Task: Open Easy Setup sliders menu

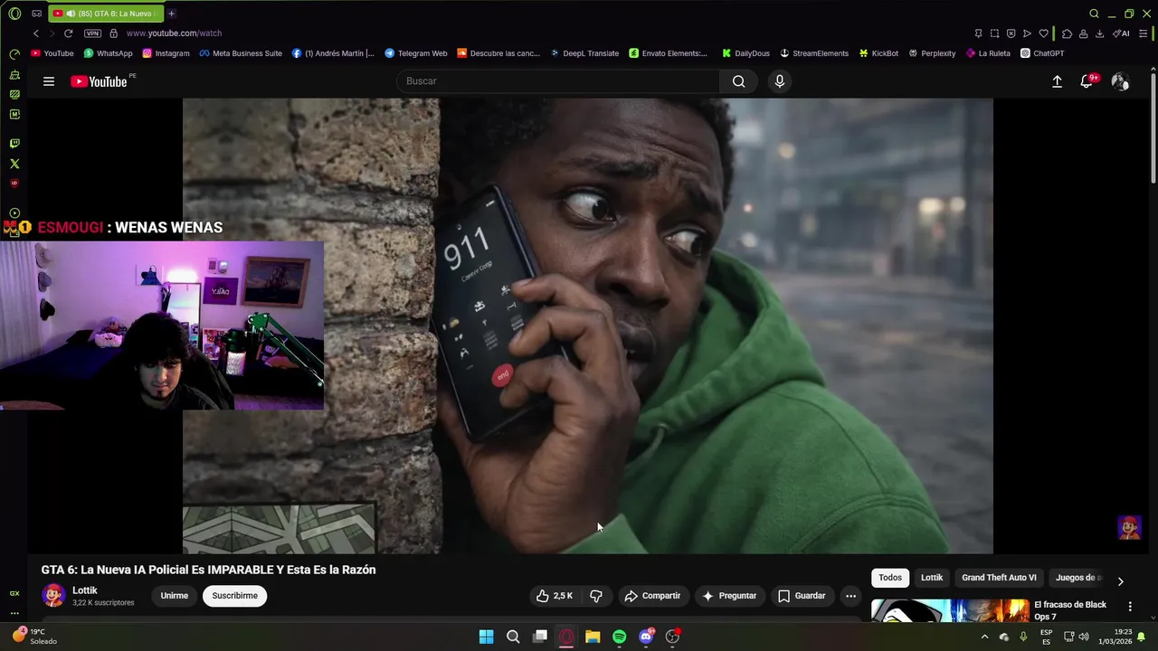Action: pos(1144,33)
